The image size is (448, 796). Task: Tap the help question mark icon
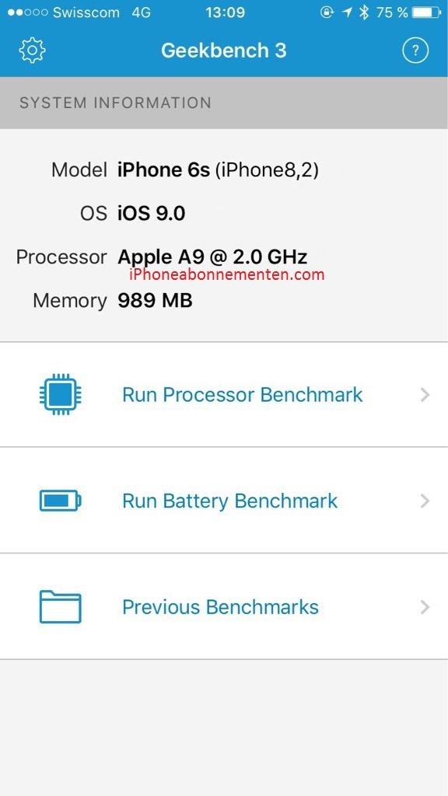click(415, 51)
